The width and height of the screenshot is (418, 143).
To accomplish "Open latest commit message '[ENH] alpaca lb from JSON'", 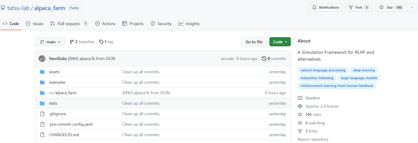I will [92, 59].
